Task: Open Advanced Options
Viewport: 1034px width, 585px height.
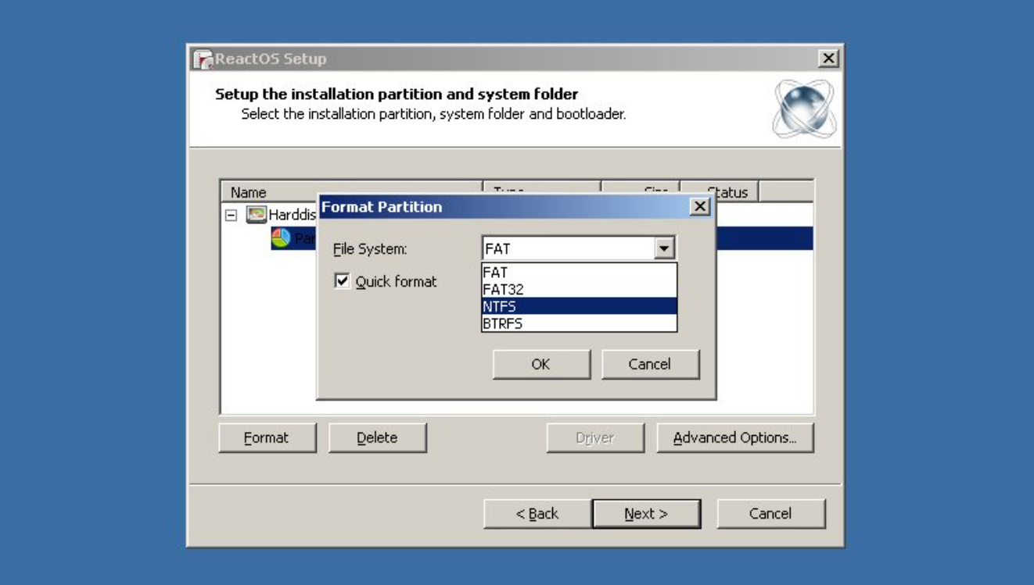Action: coord(735,438)
